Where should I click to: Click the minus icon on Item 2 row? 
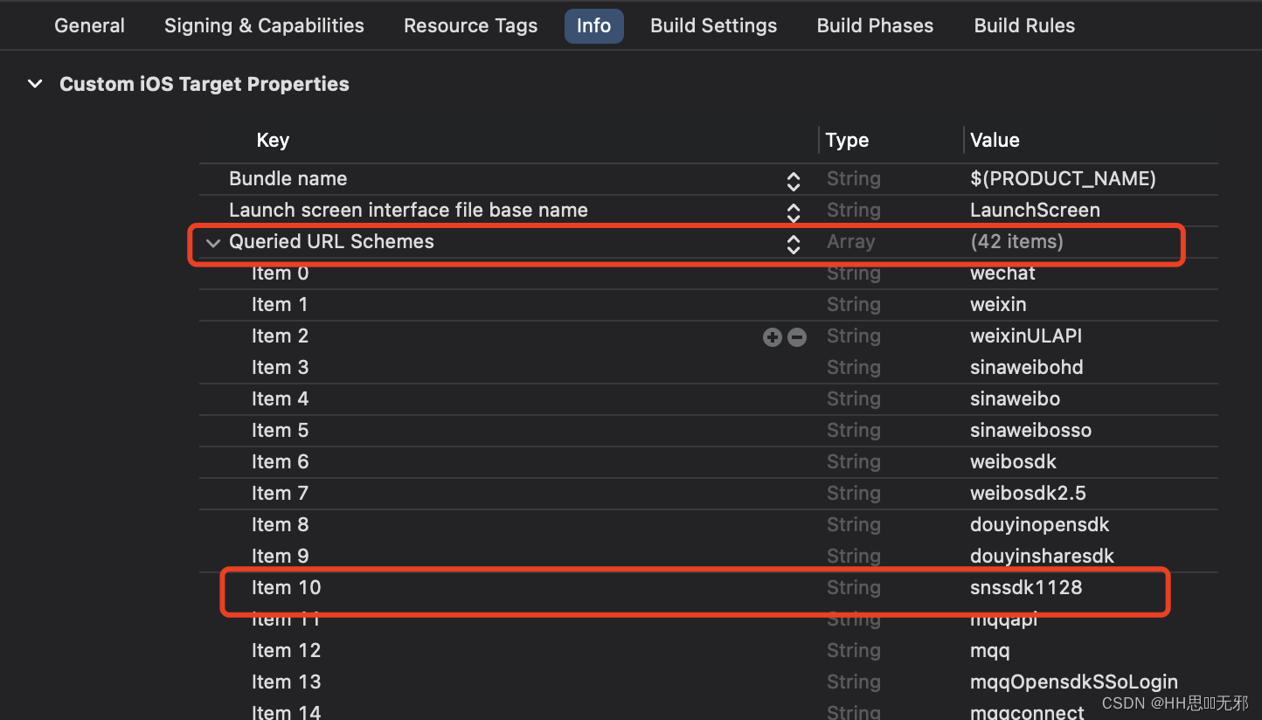coord(797,336)
